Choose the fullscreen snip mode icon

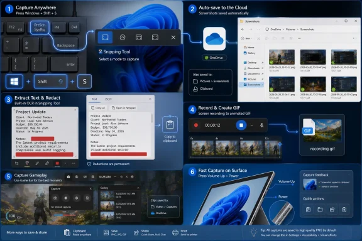pos(155,38)
